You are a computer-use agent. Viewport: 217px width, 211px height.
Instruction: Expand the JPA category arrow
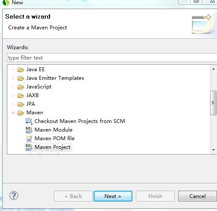pos(13,104)
